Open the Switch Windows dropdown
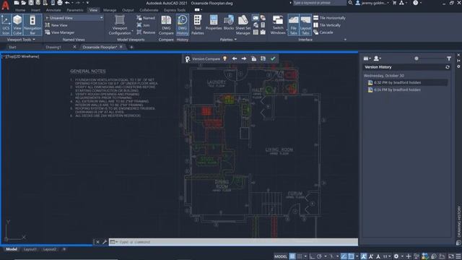 pyautogui.click(x=278, y=25)
